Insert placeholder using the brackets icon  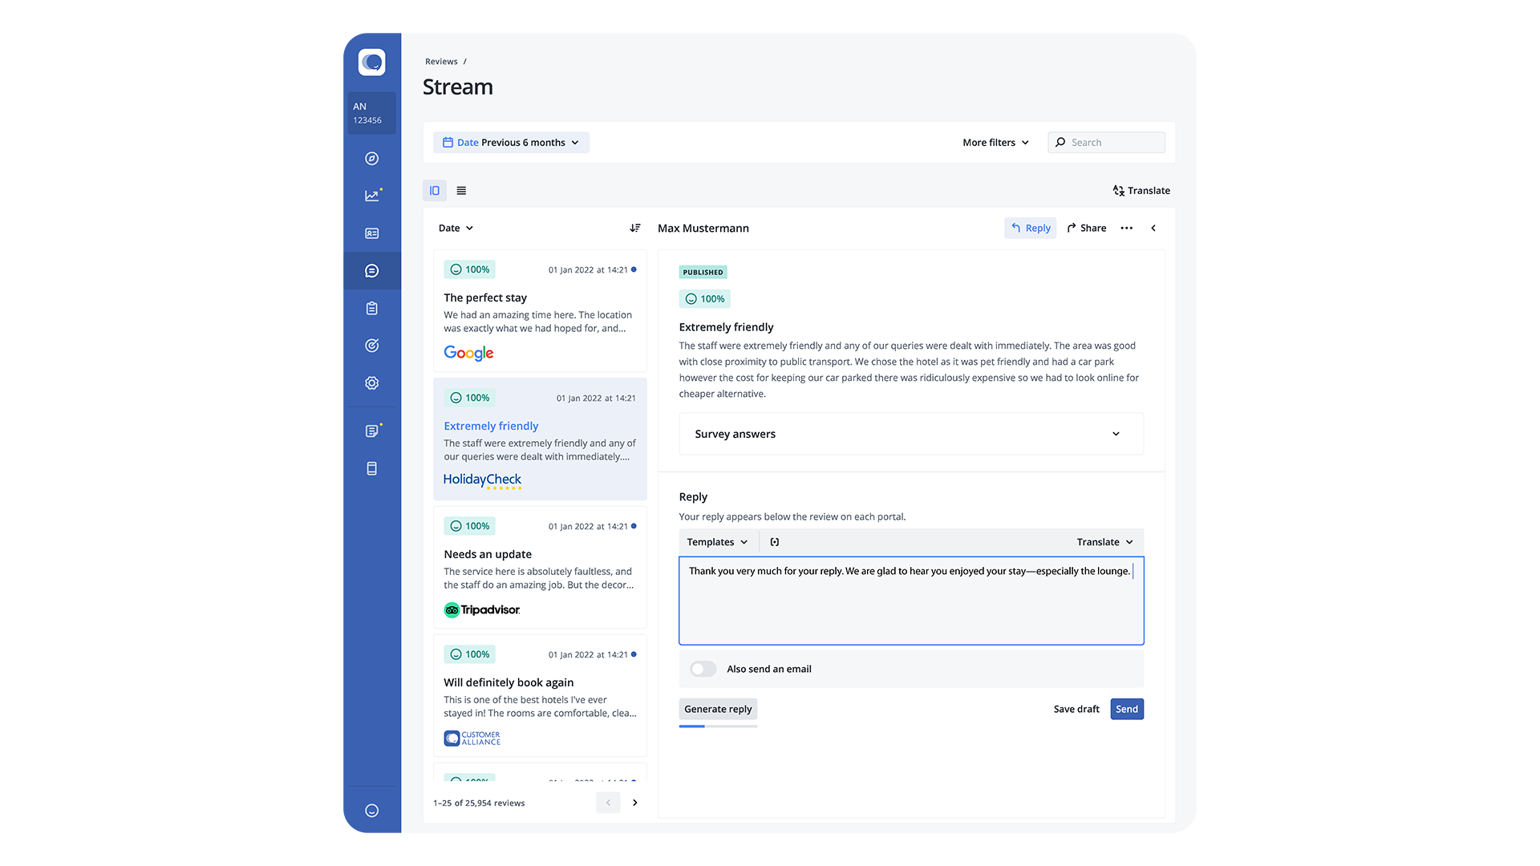774,542
